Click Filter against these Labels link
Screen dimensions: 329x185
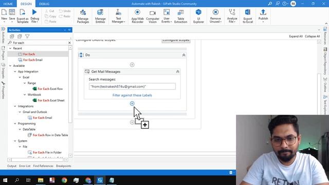[132, 95]
